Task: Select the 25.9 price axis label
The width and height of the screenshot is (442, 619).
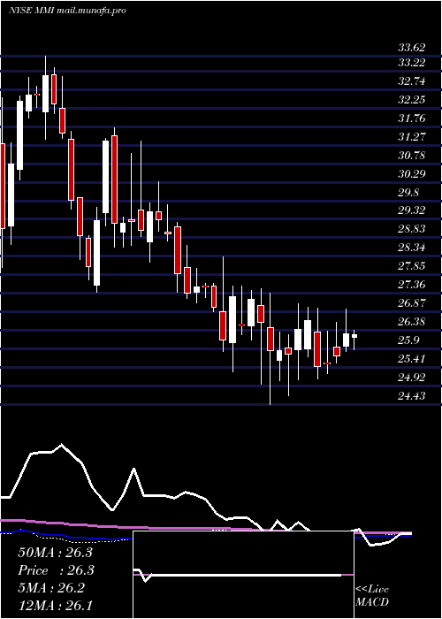Action: click(x=408, y=340)
